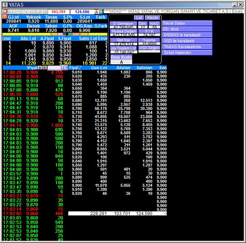
Task: Click the DK toolbar button
Action: pos(45,12)
